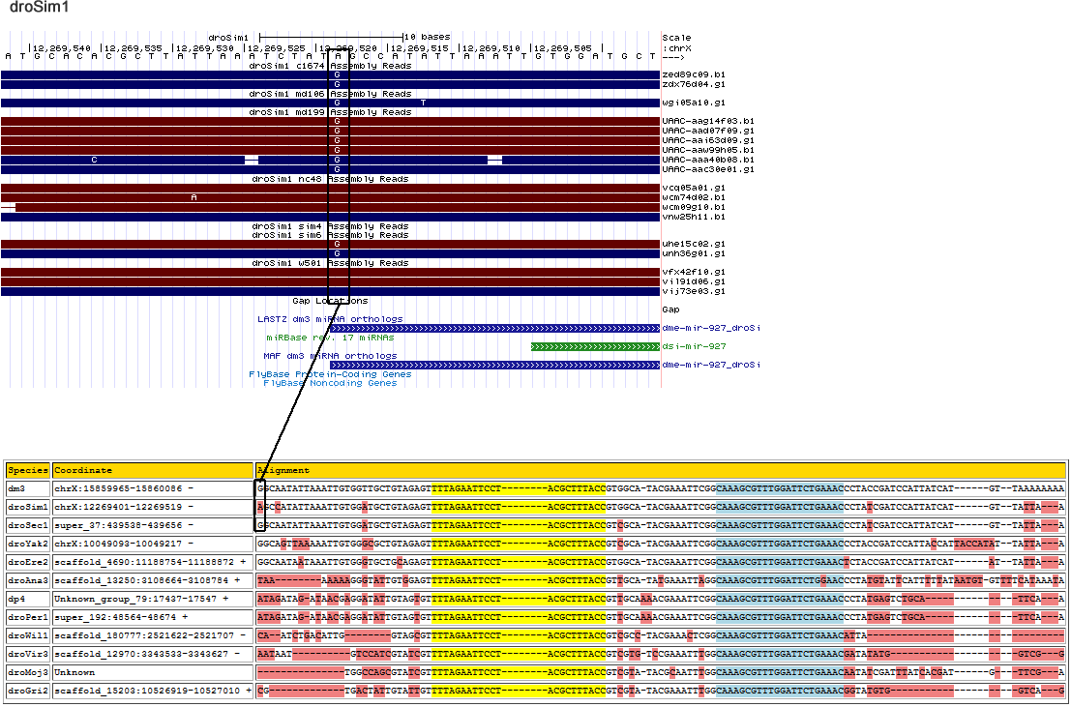Screen dimensions: 1071x707
Task: Open the FlyBase Noncoding Genes track
Action: pos(330,383)
